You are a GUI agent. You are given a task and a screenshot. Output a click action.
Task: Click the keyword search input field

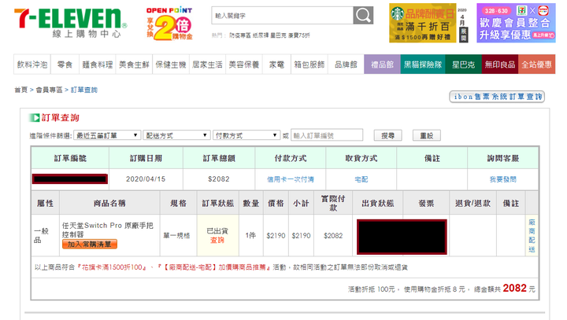[282, 16]
